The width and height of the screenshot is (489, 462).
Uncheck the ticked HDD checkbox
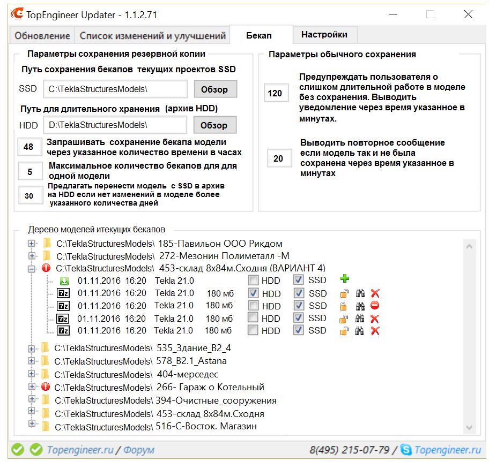point(253,293)
